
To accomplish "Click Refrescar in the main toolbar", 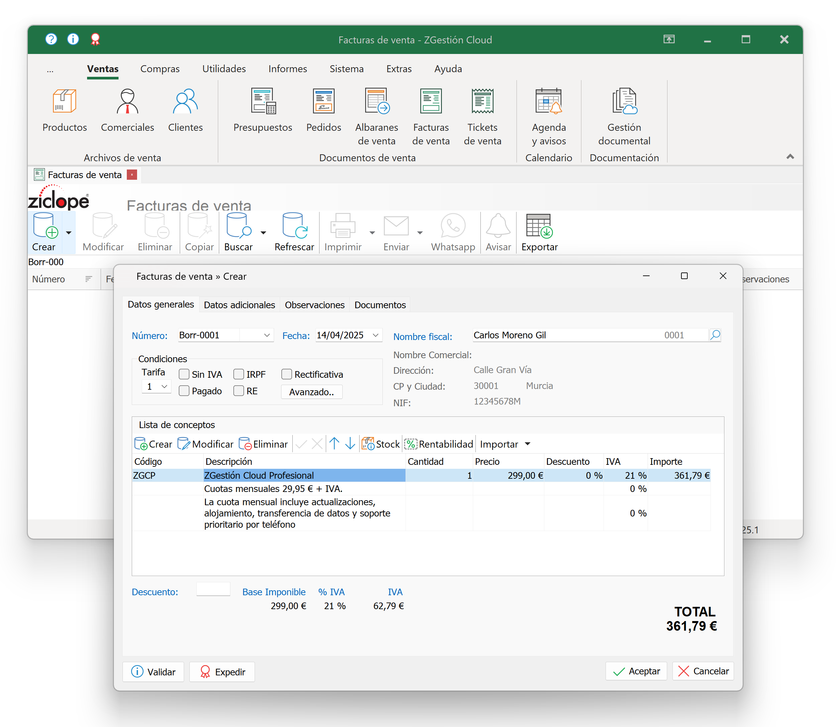I will pos(294,232).
